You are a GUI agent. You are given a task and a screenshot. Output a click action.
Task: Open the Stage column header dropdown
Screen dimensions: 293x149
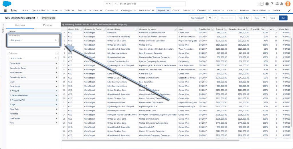196,29
